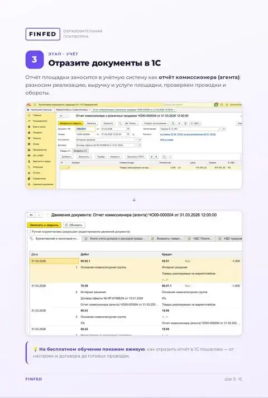Switch to Маркетплейсы и комиссионеры tab

71,110
